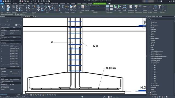Screen dimensions: 175x98
Task: Select Structural Framing in Project Browser
Action: [156, 60]
